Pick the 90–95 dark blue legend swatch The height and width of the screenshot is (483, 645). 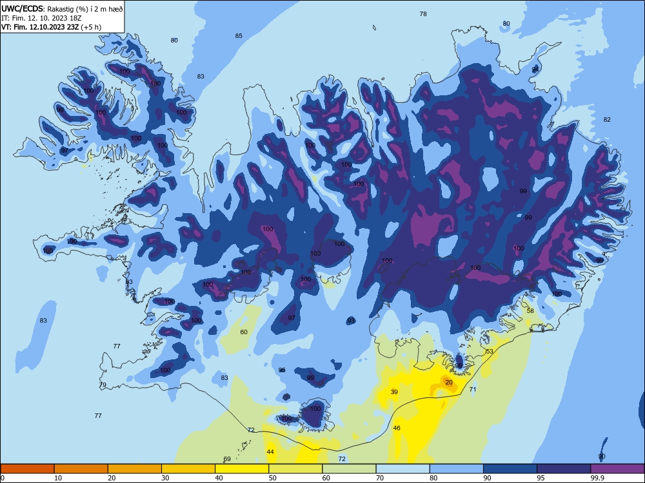click(510, 469)
